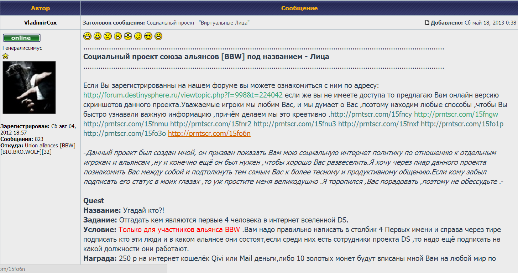Open screenshot link prntscr.com/15fo1p

tap(462, 124)
